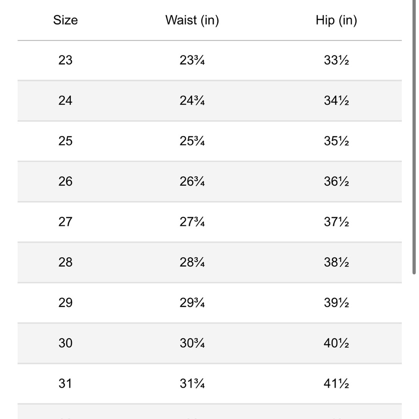Select size 30 cell
Image resolution: width=419 pixels, height=419 pixels.
pos(65,343)
